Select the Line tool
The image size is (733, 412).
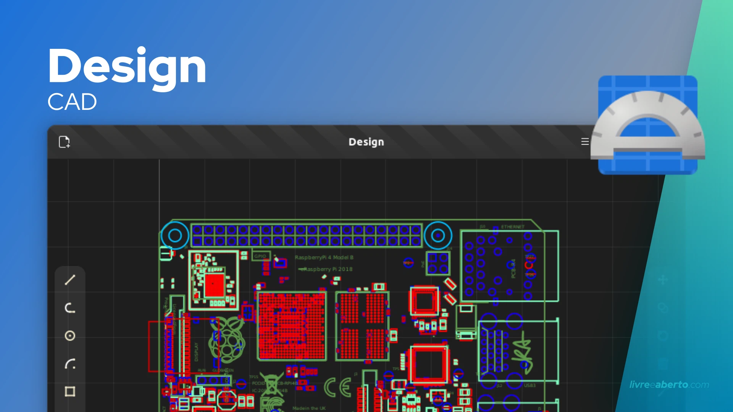(x=70, y=280)
